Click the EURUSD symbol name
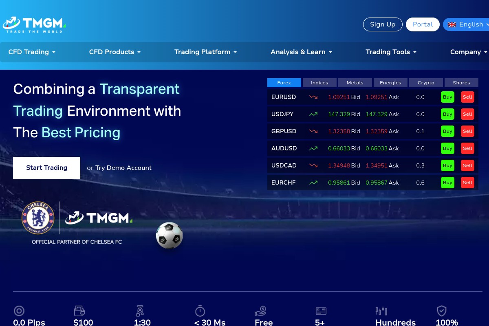Viewport: 489px width, 326px height. (284, 97)
